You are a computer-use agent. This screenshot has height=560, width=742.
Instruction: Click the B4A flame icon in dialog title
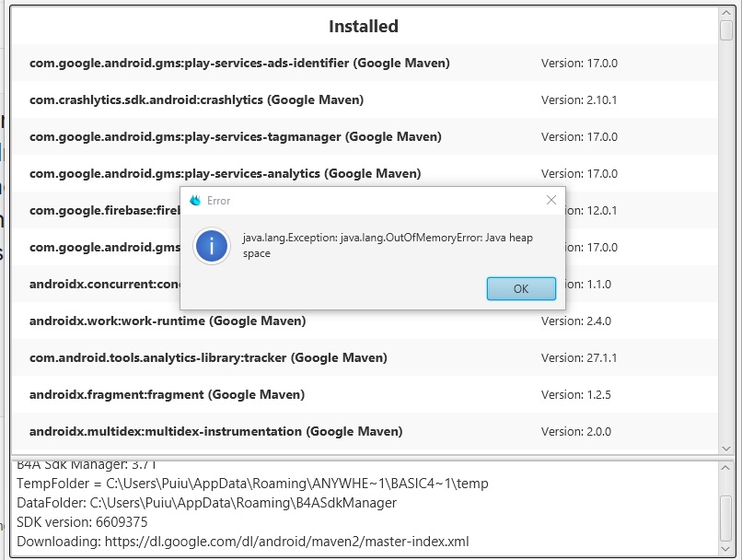194,201
